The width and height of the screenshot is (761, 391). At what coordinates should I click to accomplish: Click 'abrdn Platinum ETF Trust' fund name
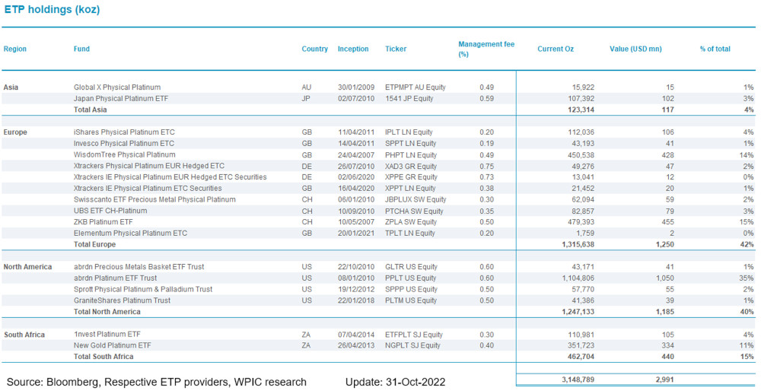[115, 278]
